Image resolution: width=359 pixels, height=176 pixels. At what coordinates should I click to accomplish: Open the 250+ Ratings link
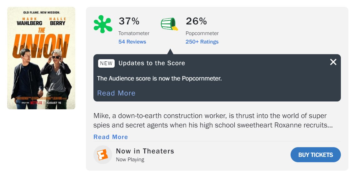(x=202, y=42)
